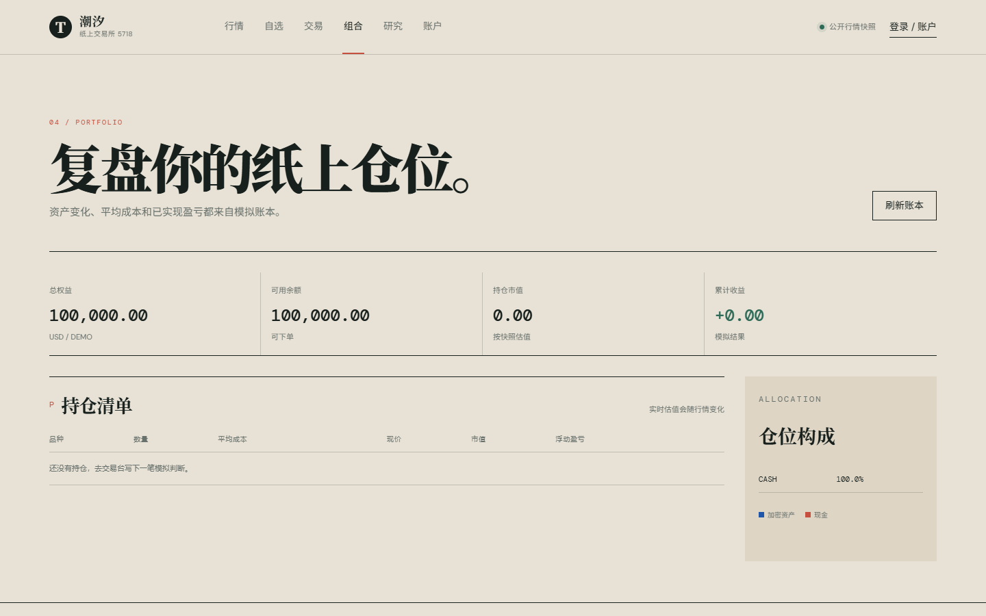Click the 实时估值会随行情变化 note

pos(687,409)
